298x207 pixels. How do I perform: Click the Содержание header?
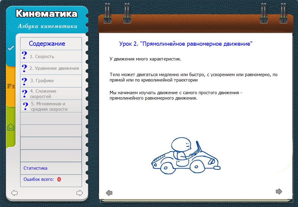(47, 43)
